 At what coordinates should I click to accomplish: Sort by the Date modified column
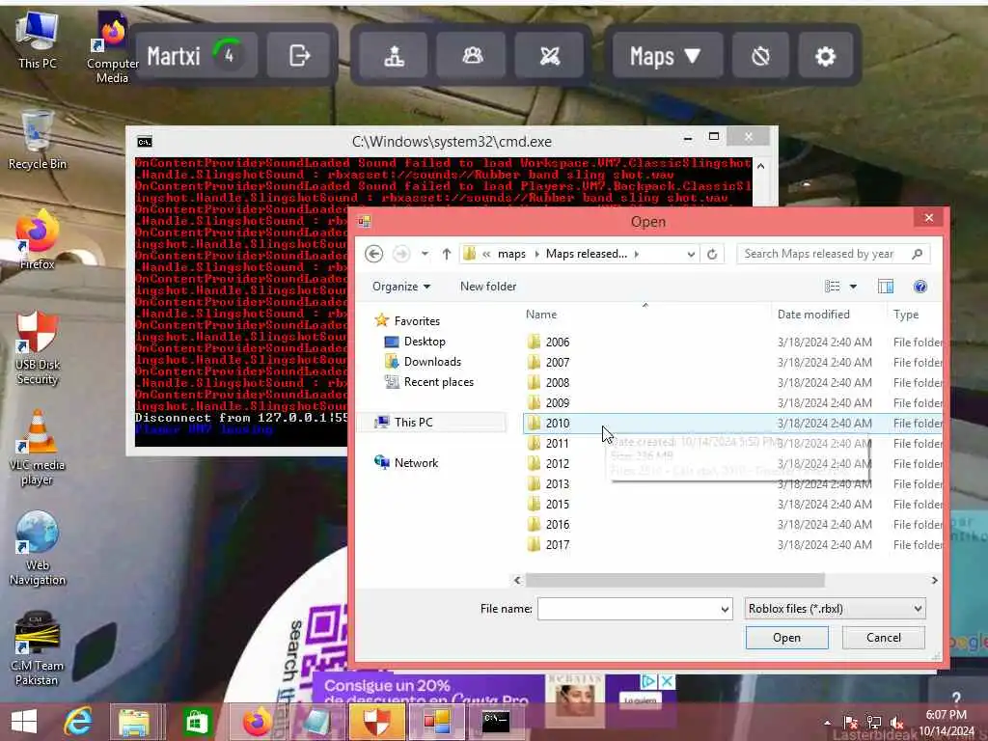coord(813,315)
